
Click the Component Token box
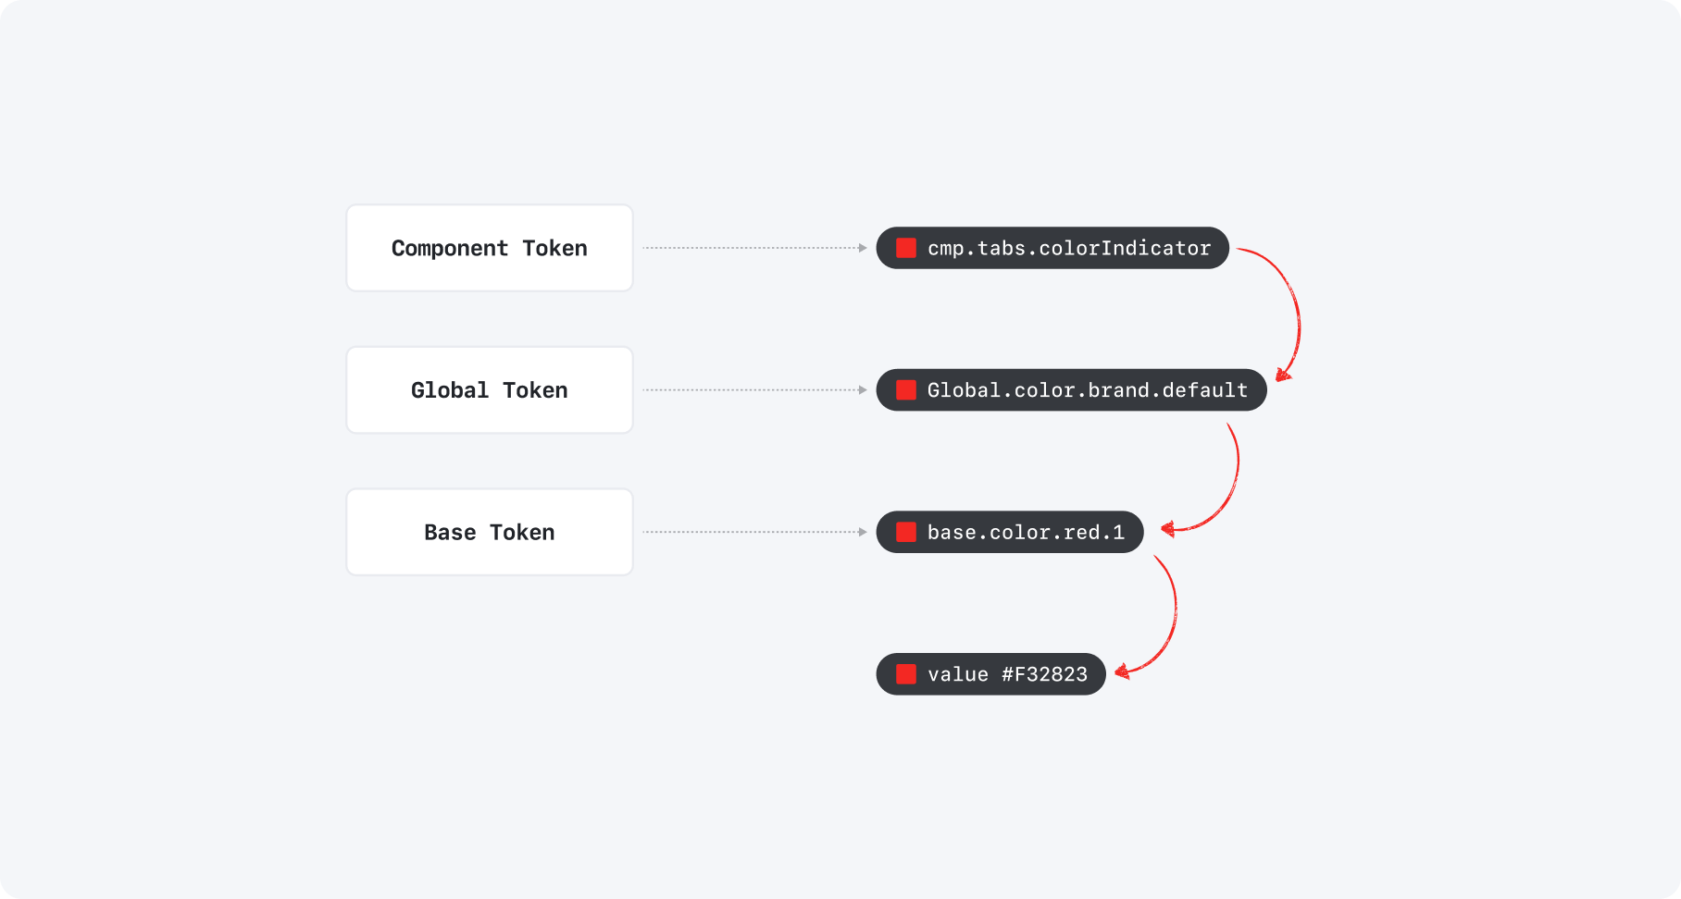[x=490, y=248]
